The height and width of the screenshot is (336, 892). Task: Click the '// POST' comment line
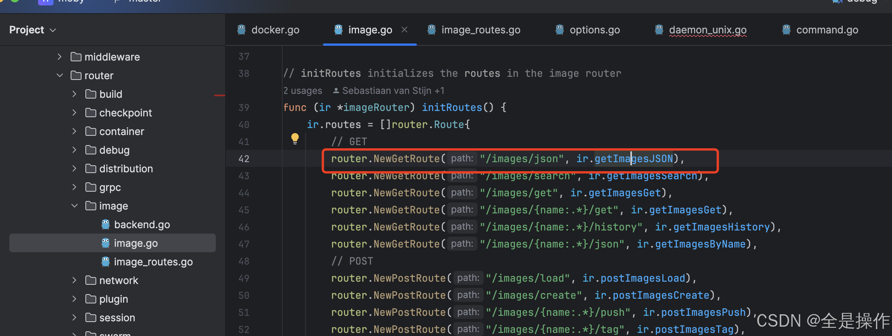[352, 261]
